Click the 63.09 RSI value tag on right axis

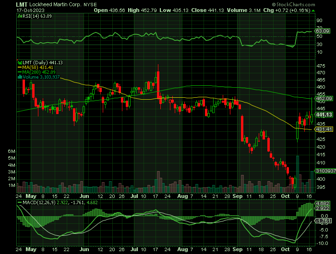pyautogui.click(x=323, y=31)
